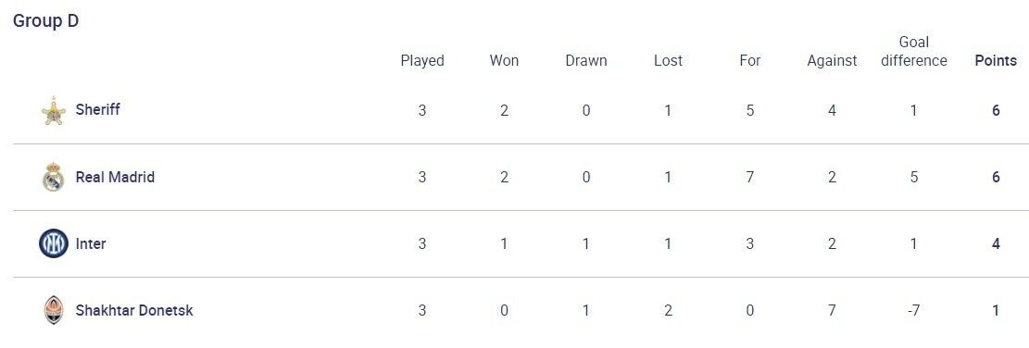Viewport: 1029px width, 348px height.
Task: Click the Sheriff club crest icon
Action: (x=53, y=110)
